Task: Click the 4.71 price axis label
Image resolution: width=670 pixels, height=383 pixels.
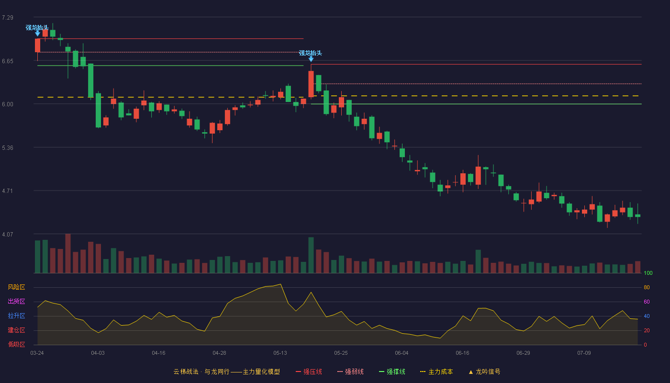Action: coord(7,191)
